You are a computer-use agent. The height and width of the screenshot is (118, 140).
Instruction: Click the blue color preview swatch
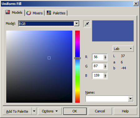click(113, 31)
